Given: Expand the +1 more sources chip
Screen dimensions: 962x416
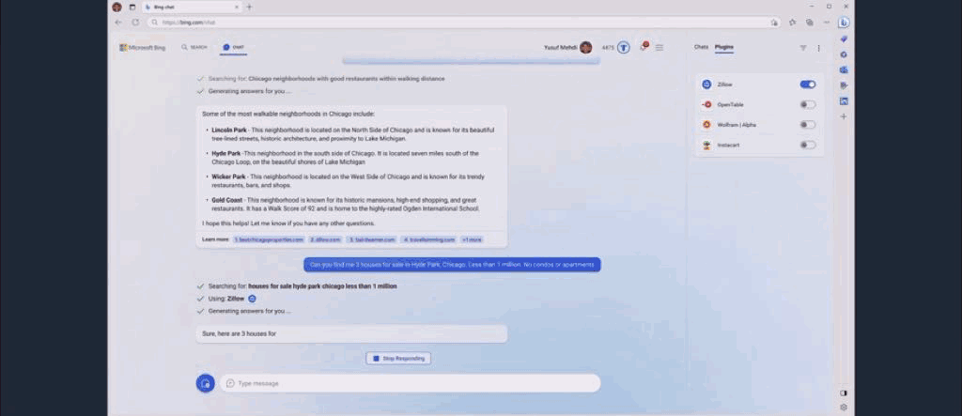Looking at the screenshot, I should [472, 239].
